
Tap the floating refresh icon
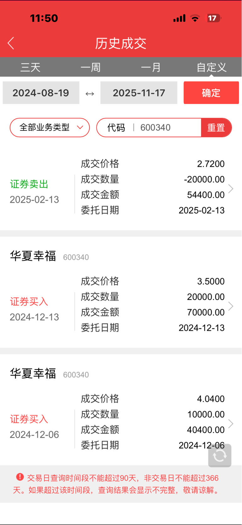[220, 455]
